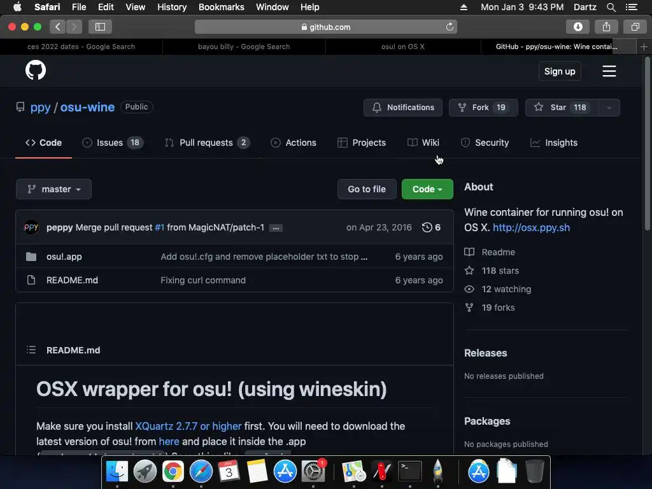
Task: Switch to 'osu! on OS X' Safari tab
Action: (403, 46)
